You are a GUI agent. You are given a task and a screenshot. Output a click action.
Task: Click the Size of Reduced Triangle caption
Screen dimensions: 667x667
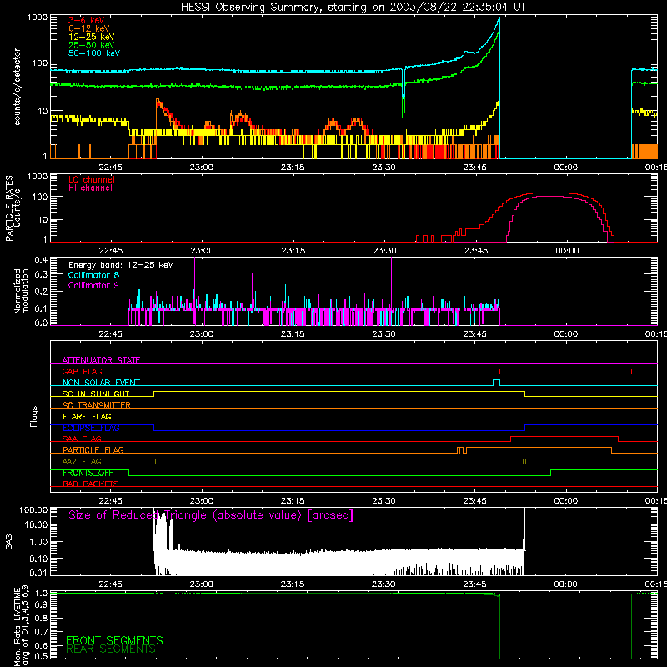[211, 515]
